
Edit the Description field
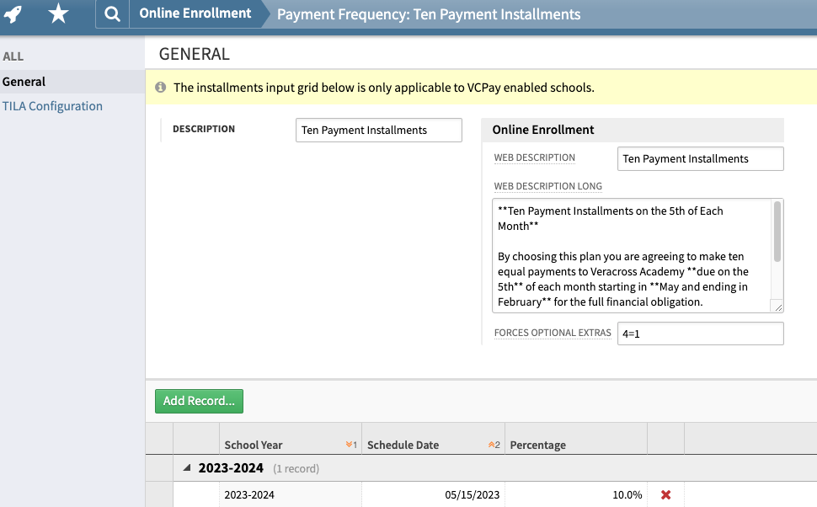coord(379,130)
